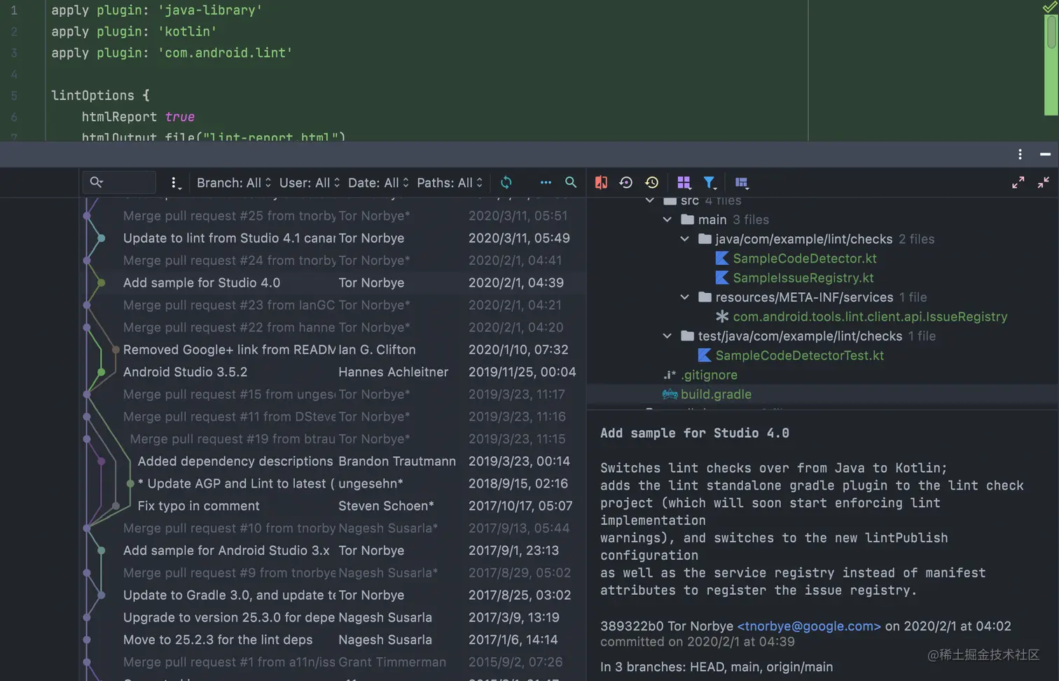Open the Date: All dropdown

pyautogui.click(x=377, y=182)
